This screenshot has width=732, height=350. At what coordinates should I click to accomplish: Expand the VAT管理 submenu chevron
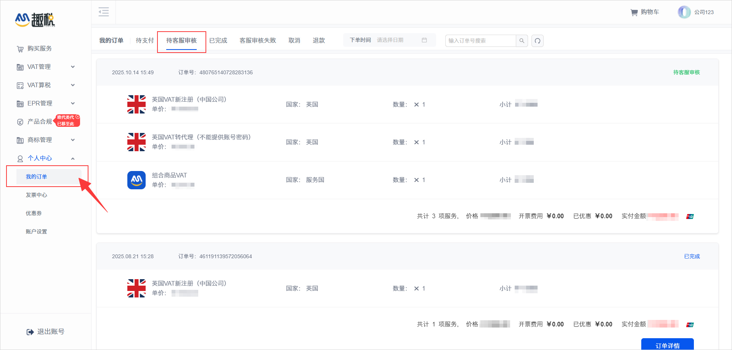coord(73,67)
